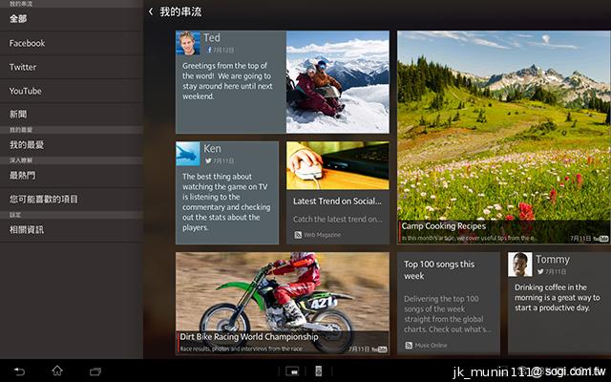This screenshot has width=611, height=382.
Task: Show only Twitter posts
Action: point(23,67)
